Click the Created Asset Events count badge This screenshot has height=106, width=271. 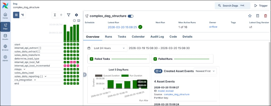click(x=158, y=71)
